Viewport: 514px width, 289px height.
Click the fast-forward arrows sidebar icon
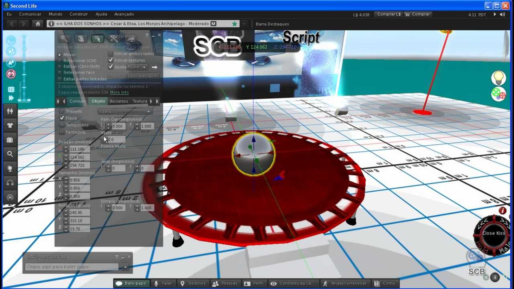coord(11,98)
